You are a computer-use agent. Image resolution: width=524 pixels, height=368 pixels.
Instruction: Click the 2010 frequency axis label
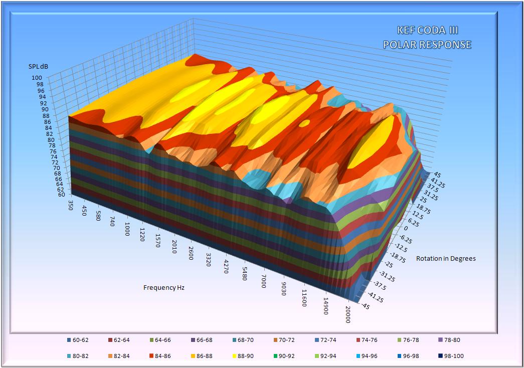point(174,247)
